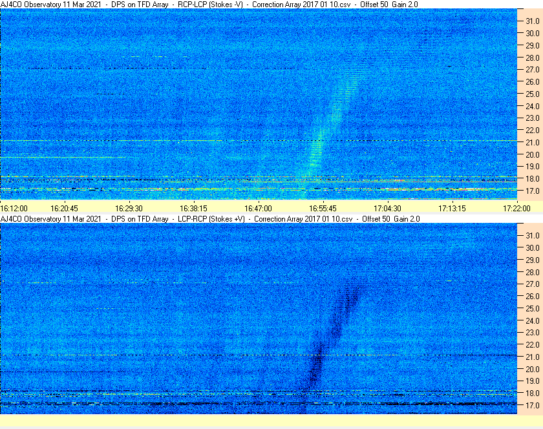Click 19.0 frequency label in Stokes -V plot

533,167
